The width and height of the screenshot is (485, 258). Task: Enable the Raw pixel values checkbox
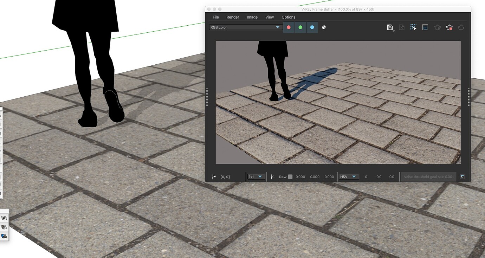[290, 176]
